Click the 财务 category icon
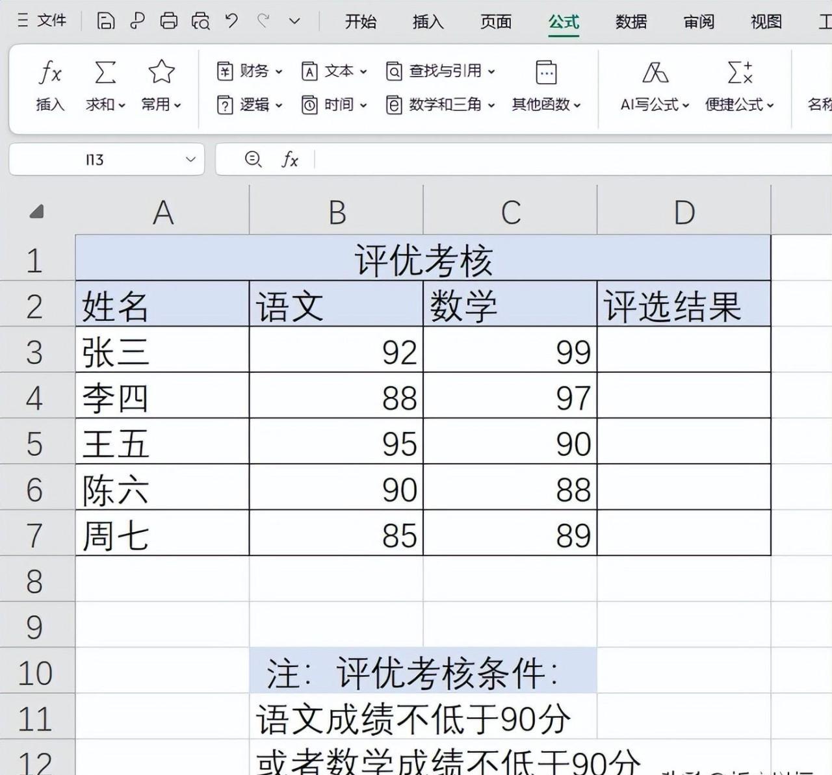832x775 pixels. [225, 71]
